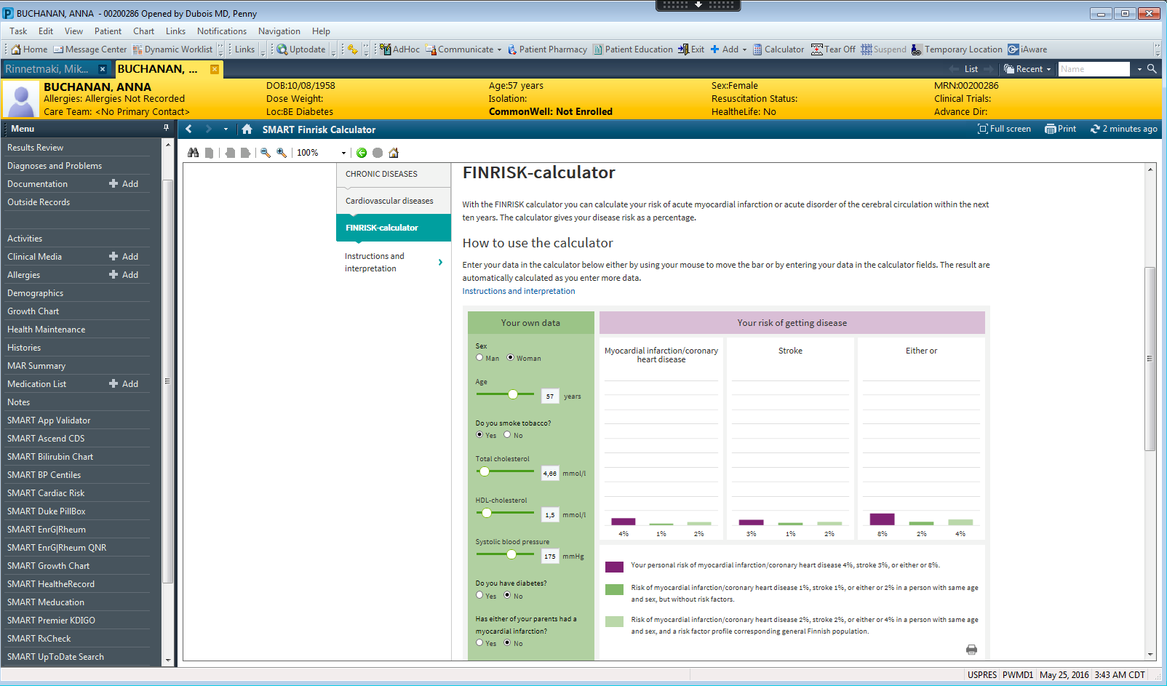
Task: Refresh the page, last updated 2 minutes ago
Action: (x=1123, y=129)
